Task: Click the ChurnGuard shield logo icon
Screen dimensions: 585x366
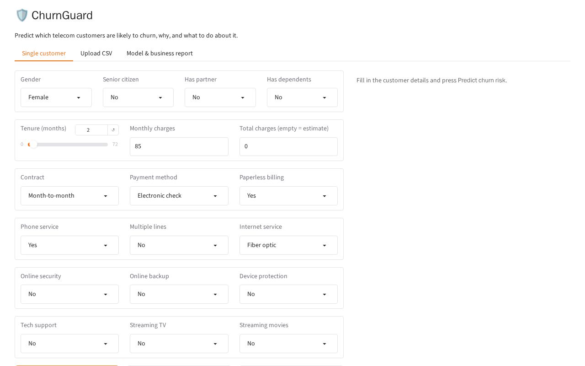Action: pyautogui.click(x=22, y=16)
